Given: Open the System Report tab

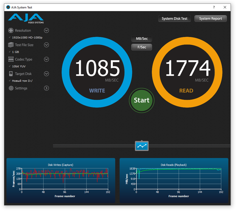Looking at the screenshot, I should 210,19.
